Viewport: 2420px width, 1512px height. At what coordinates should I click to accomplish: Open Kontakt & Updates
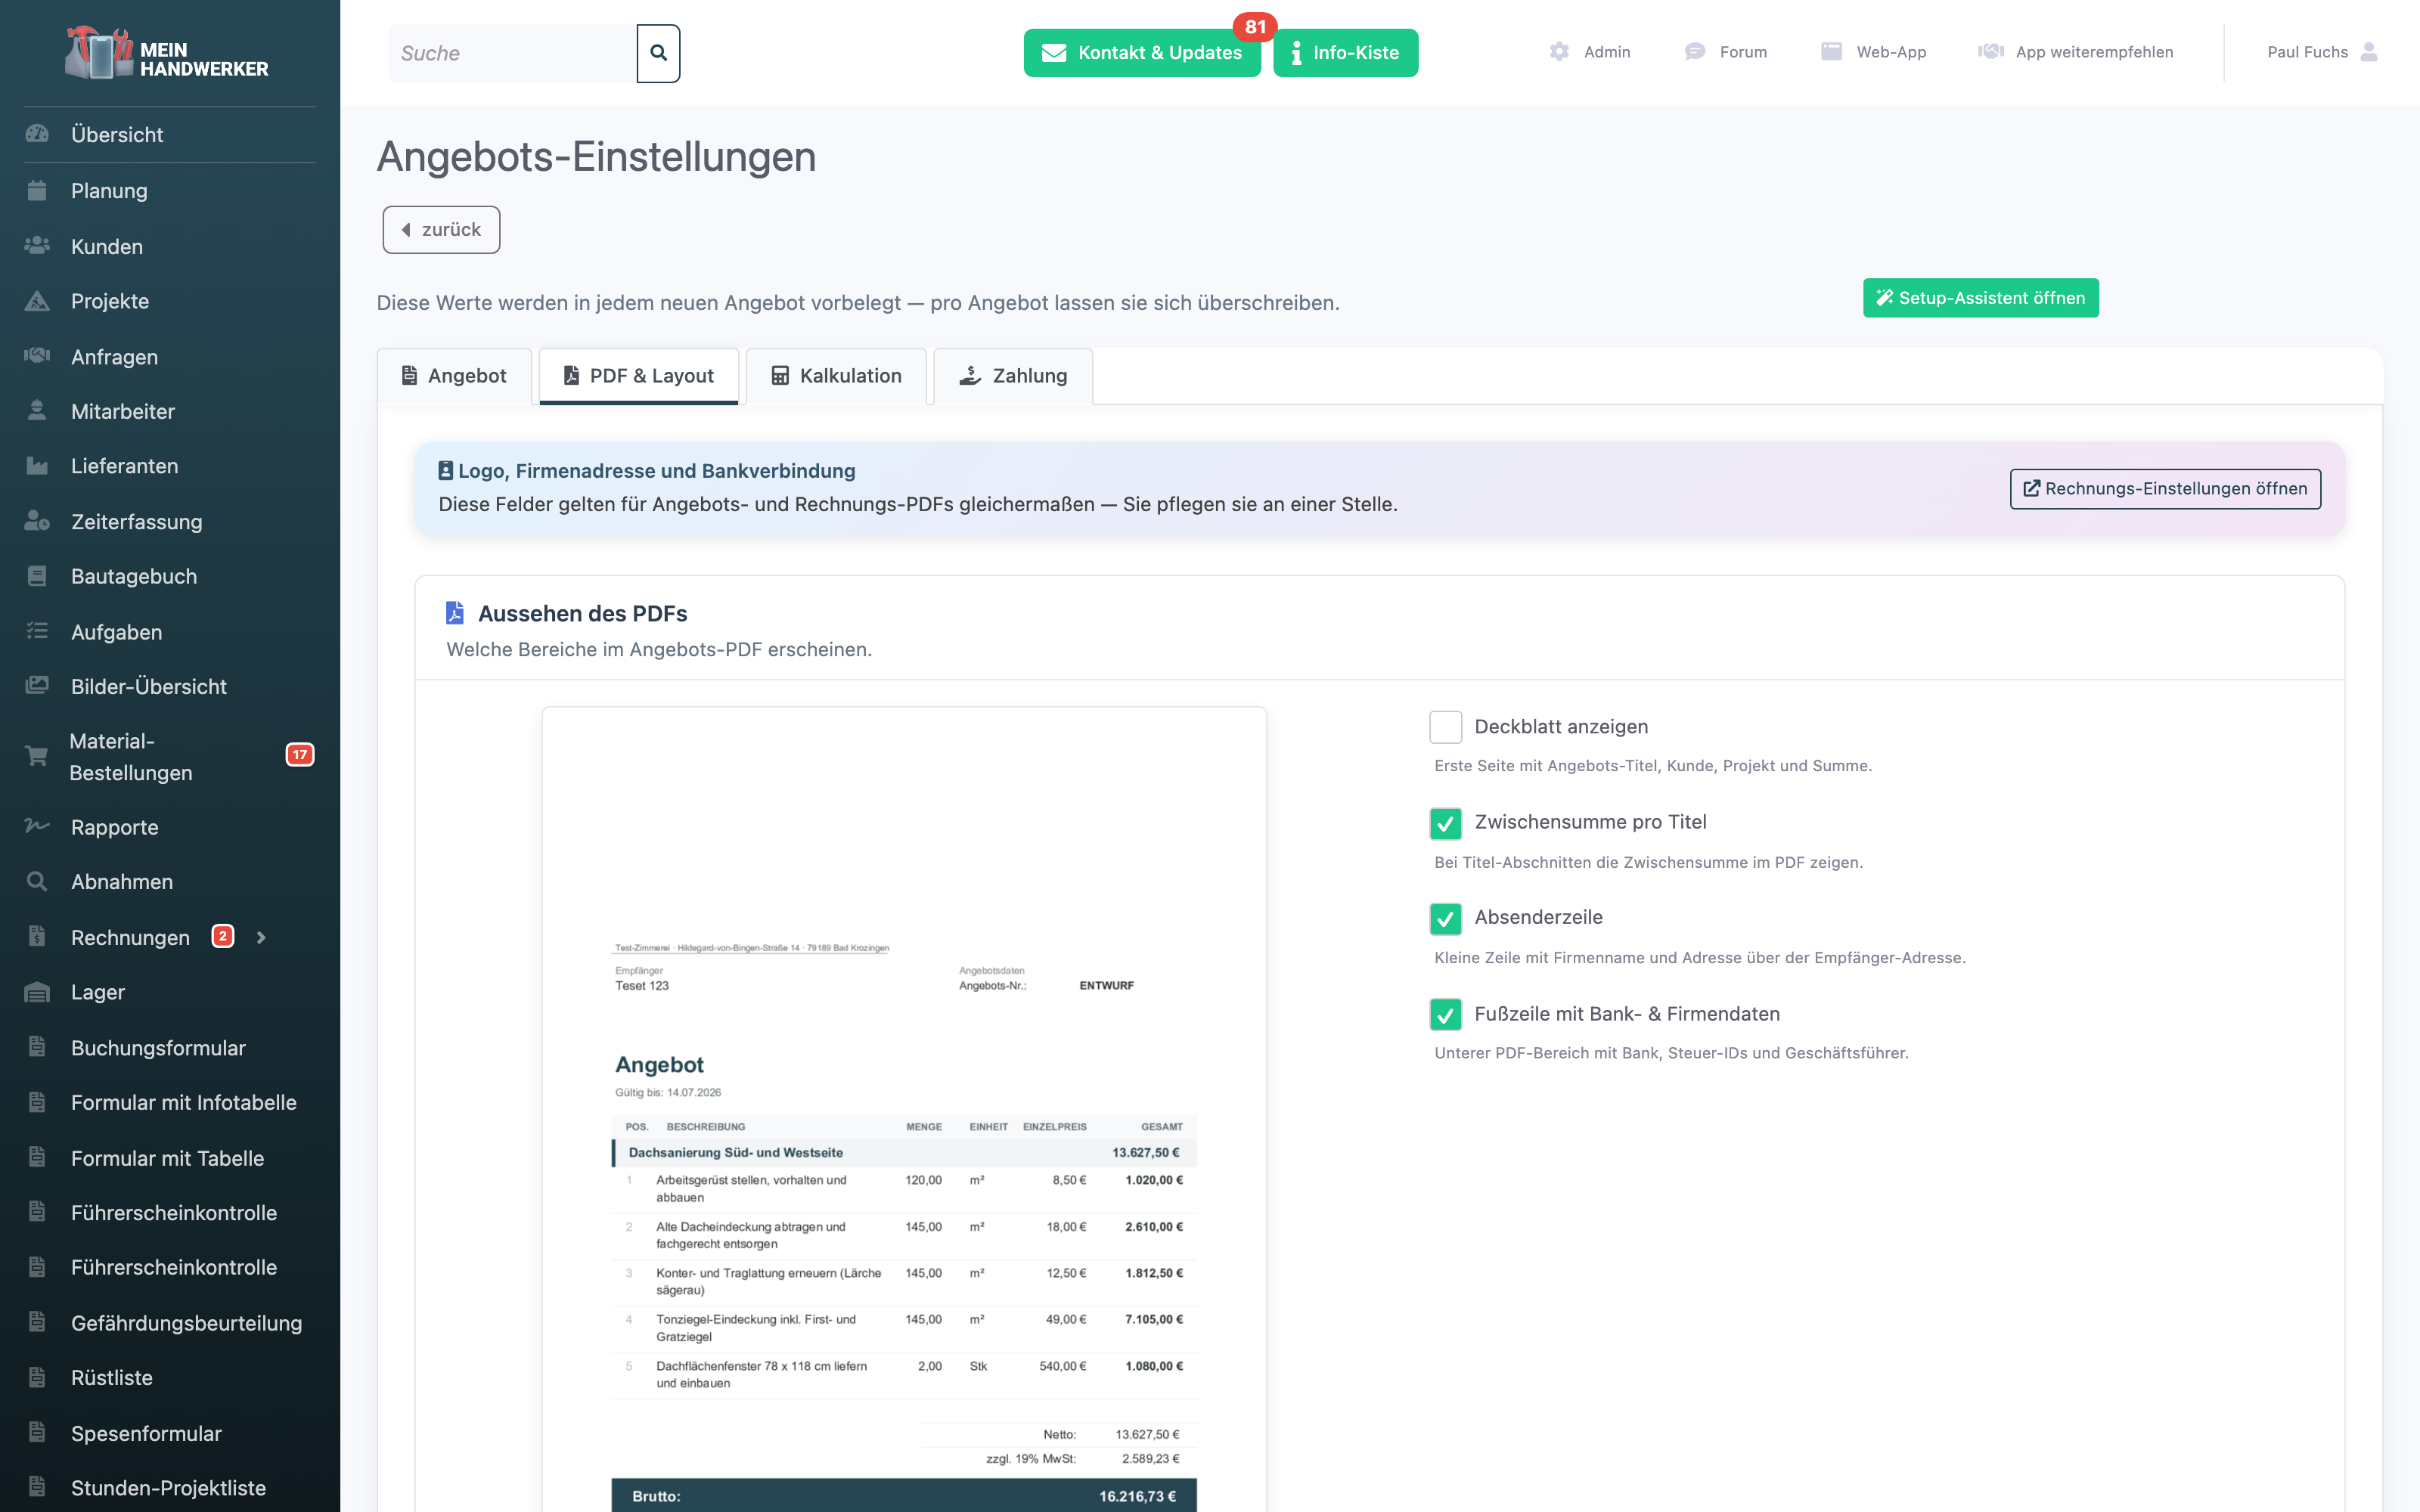pyautogui.click(x=1142, y=53)
